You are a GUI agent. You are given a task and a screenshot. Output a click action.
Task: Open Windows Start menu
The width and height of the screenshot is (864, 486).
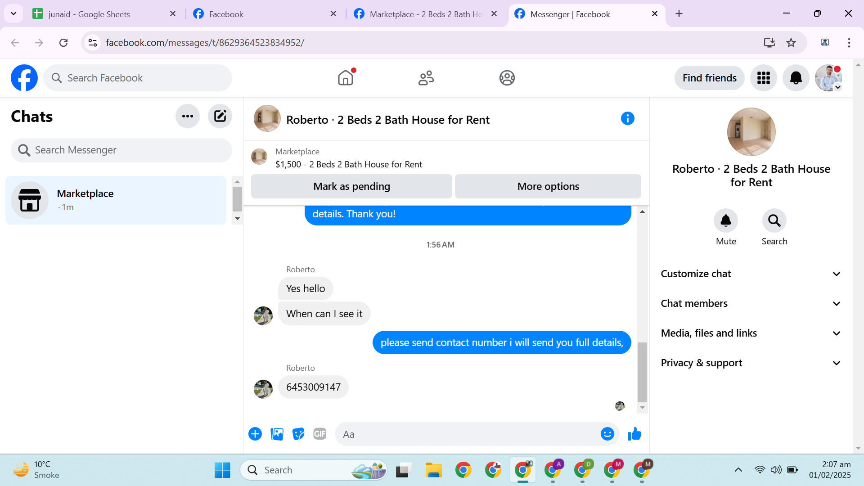coord(222,470)
